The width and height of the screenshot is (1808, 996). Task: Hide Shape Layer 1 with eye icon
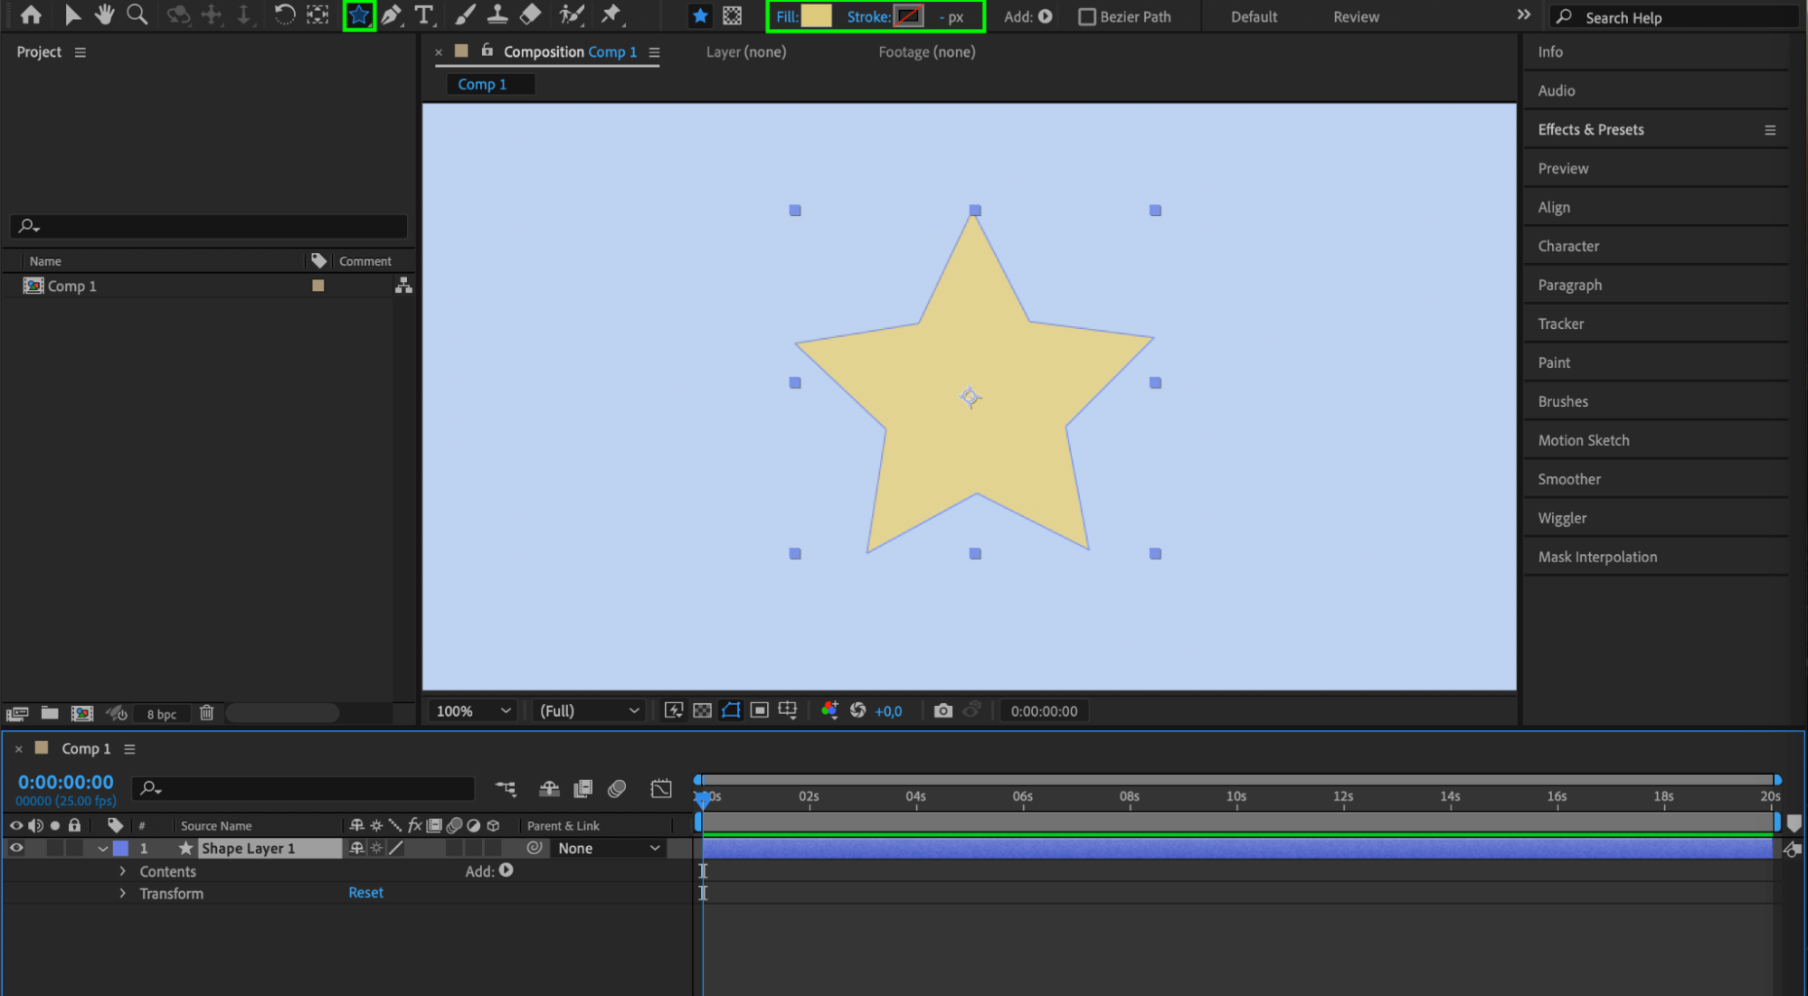point(16,849)
